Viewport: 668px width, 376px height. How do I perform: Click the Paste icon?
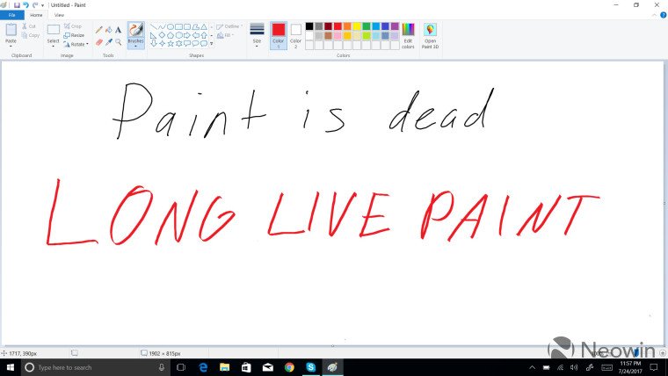(x=11, y=30)
